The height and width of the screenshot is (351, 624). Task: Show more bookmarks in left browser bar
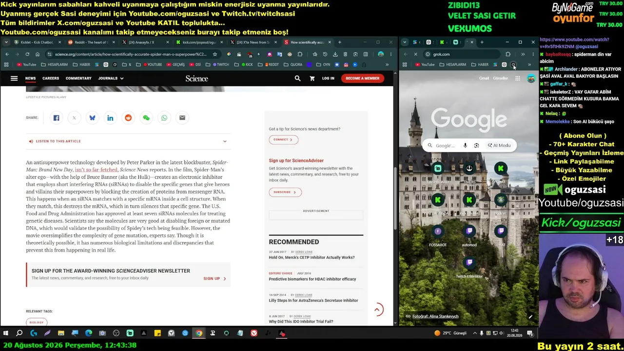click(x=387, y=64)
